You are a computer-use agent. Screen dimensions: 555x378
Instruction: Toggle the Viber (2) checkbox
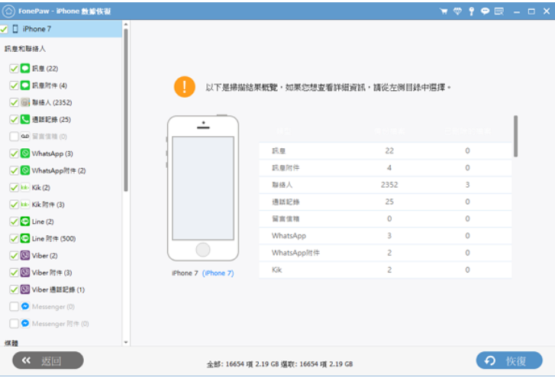click(14, 255)
